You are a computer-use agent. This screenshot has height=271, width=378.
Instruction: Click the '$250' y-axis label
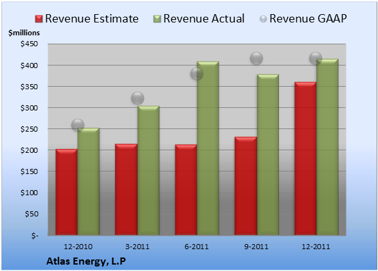pos(29,129)
